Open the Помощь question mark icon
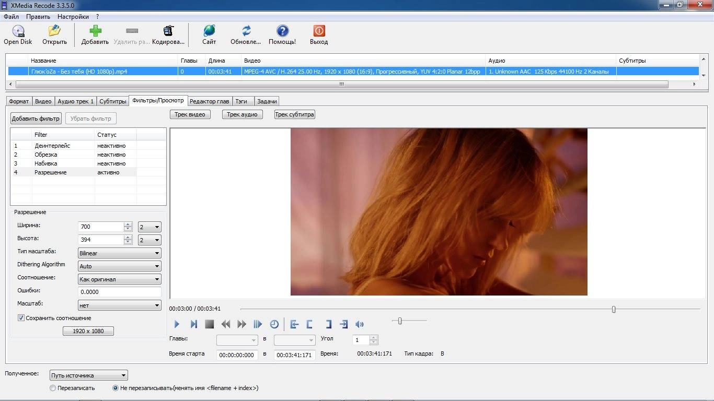This screenshot has height=401, width=714. tap(282, 31)
